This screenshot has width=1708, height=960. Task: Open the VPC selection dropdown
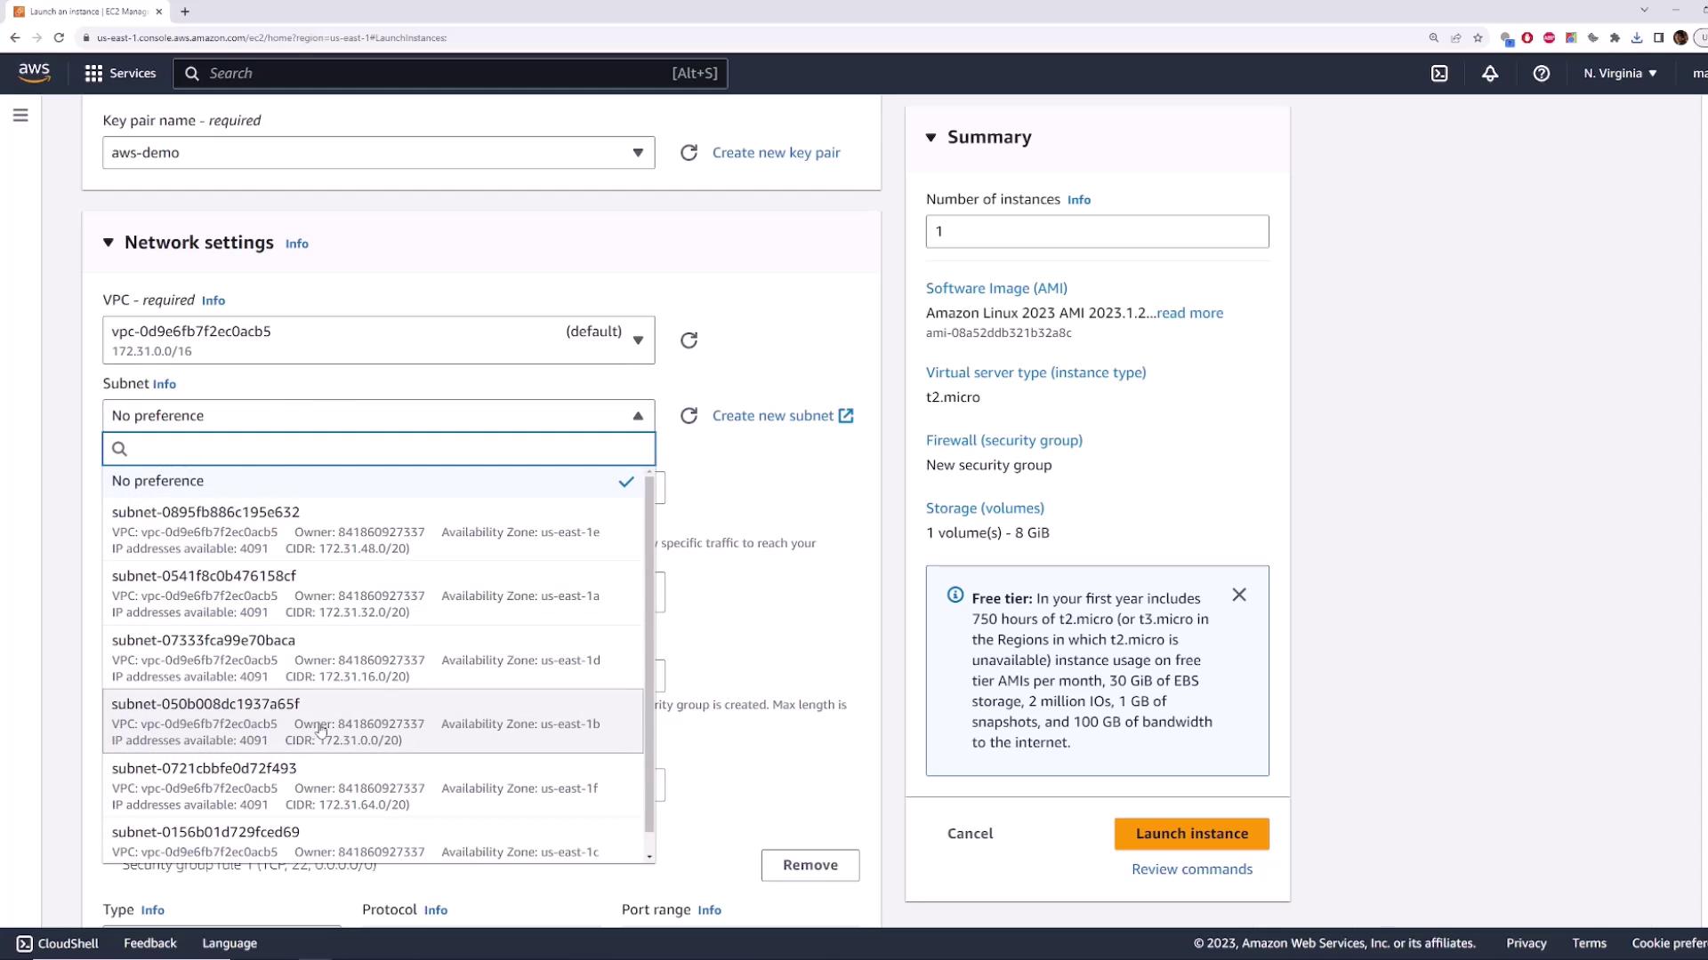pyautogui.click(x=378, y=340)
